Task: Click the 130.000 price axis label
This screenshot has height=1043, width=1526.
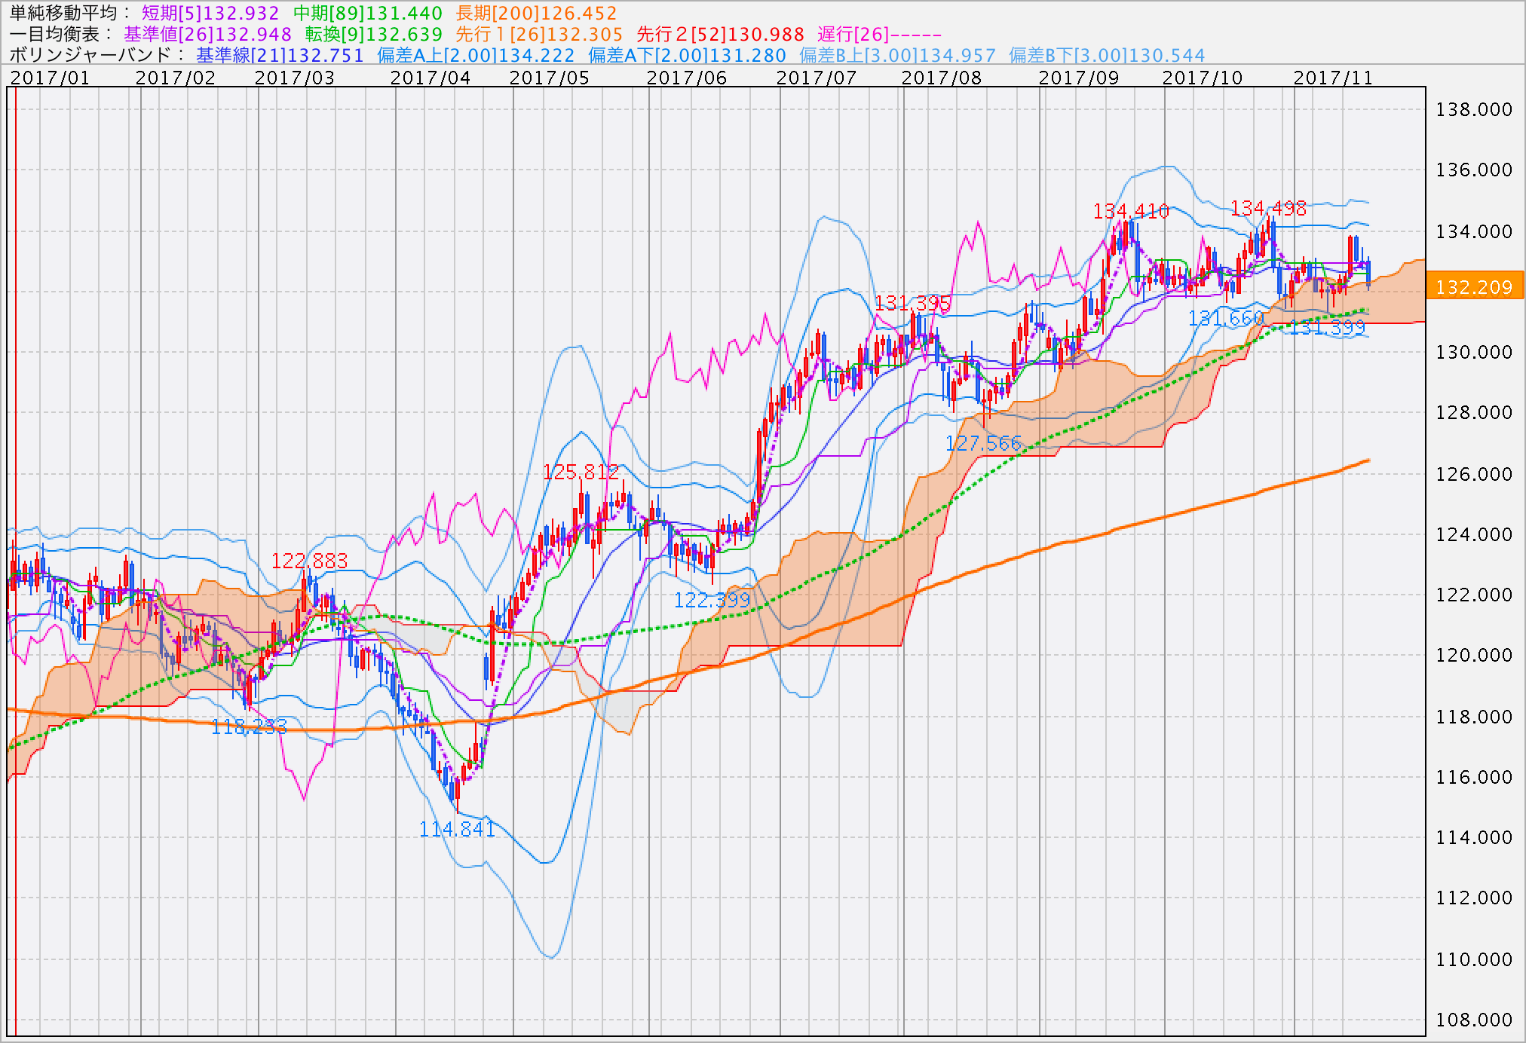Action: click(1474, 352)
